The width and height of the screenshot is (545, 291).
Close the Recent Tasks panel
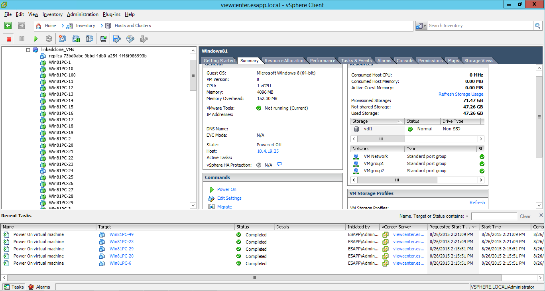click(541, 215)
